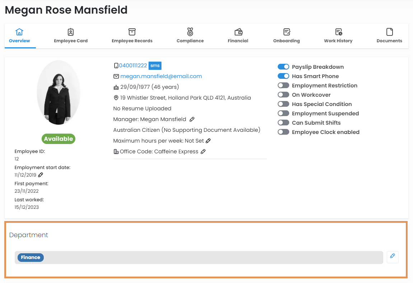Click the Manager edit pencil icon
The image size is (413, 283).
click(x=192, y=119)
